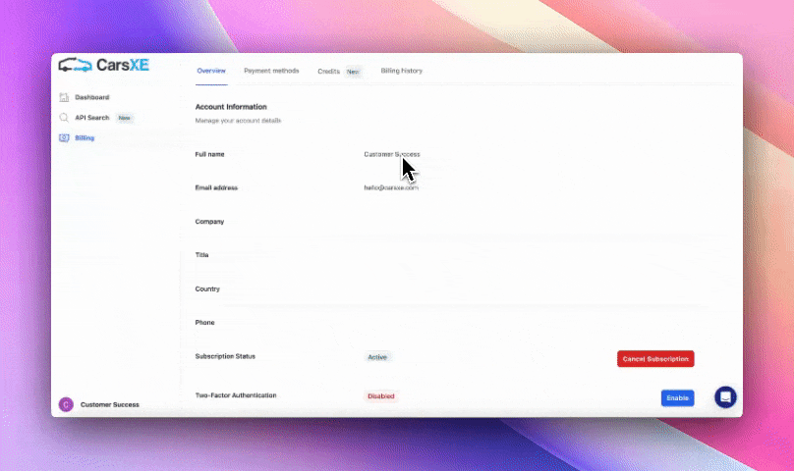Click the New badge beside API Search
The image size is (794, 471).
pyautogui.click(x=125, y=118)
